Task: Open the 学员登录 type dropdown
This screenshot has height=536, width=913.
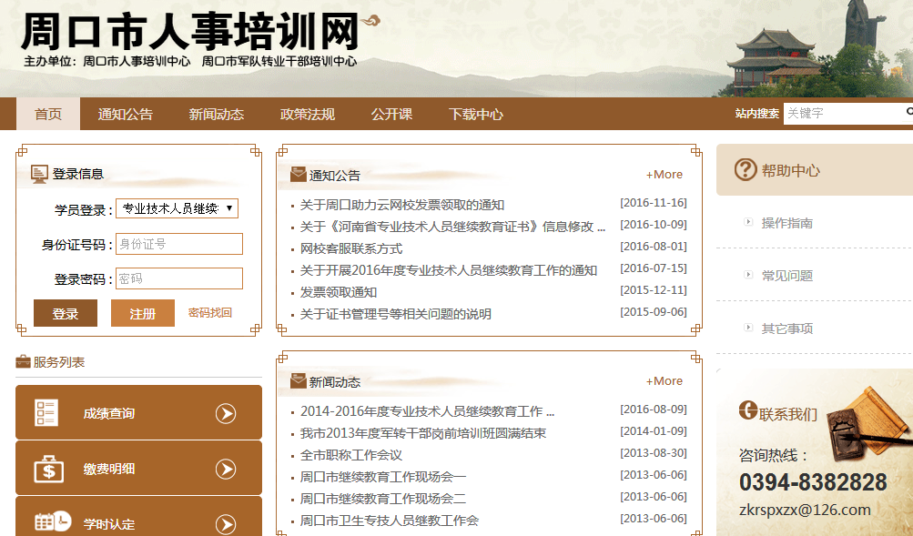Action: [x=177, y=208]
